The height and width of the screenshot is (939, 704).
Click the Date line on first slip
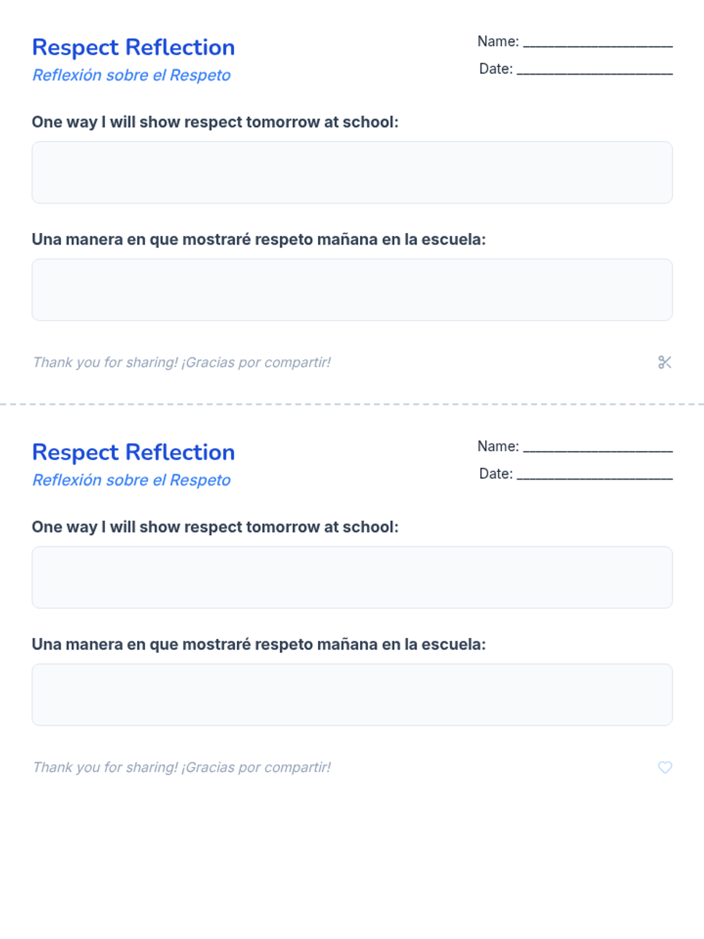594,70
